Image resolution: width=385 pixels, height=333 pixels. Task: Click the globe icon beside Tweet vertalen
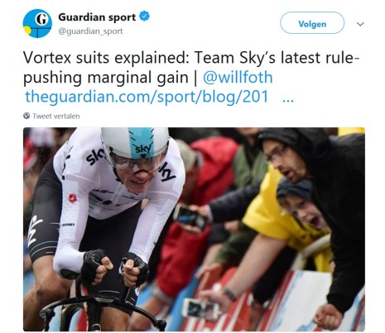point(26,116)
